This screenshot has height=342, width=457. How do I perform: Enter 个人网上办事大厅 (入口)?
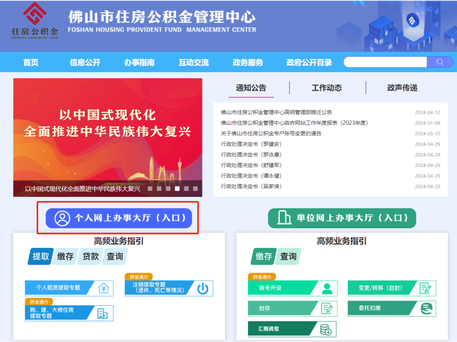pyautogui.click(x=119, y=218)
